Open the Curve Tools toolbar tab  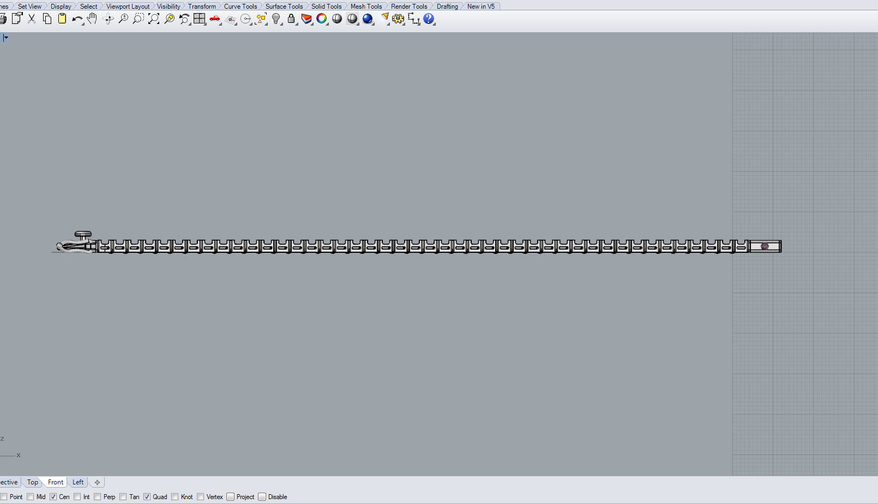[240, 7]
